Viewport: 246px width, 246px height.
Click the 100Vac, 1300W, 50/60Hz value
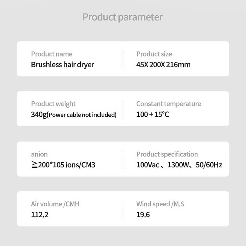[x=179, y=165]
